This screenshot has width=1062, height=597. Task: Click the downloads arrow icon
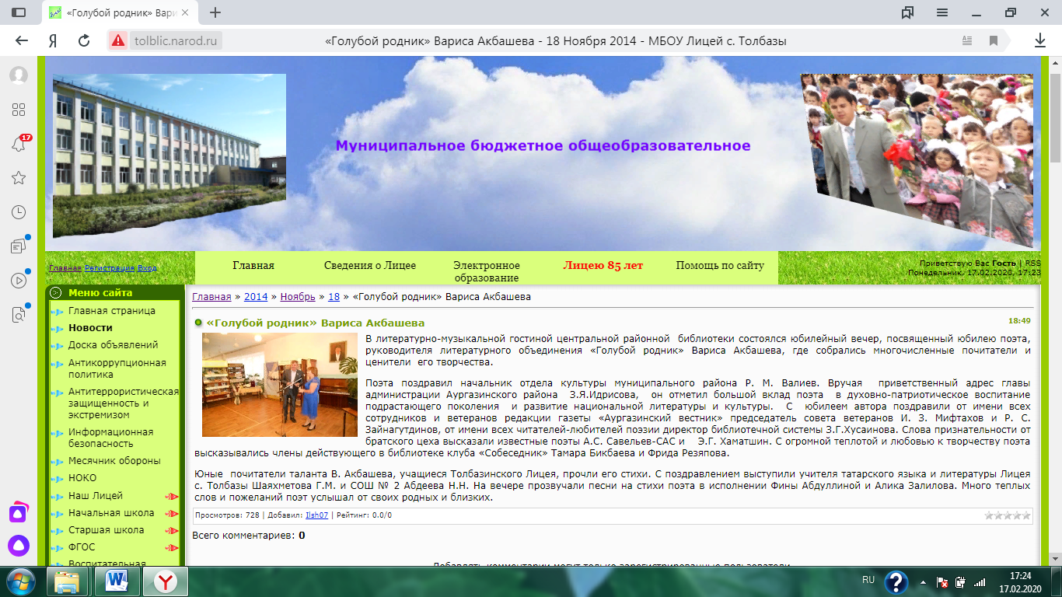[x=1039, y=40]
